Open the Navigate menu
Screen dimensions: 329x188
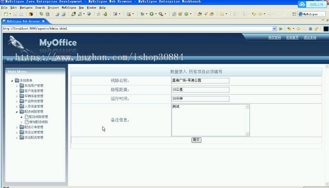click(26, 8)
